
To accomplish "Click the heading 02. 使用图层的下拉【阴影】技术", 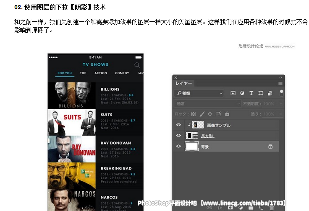I will 60,7.
